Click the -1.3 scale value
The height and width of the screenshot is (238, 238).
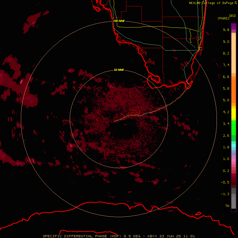tap(225, 194)
